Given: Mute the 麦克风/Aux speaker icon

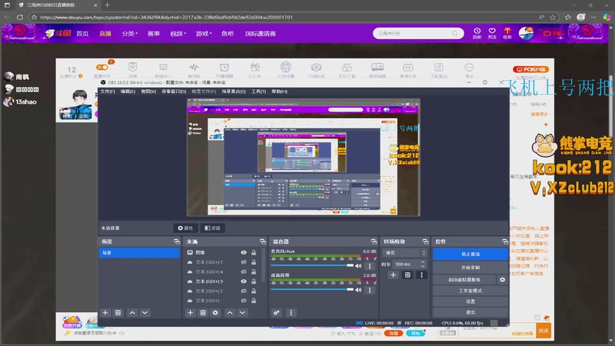Looking at the screenshot, I should (x=358, y=266).
